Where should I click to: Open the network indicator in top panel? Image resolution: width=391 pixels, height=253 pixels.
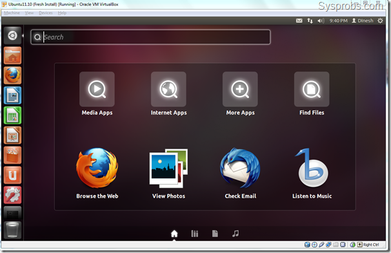[x=310, y=21]
